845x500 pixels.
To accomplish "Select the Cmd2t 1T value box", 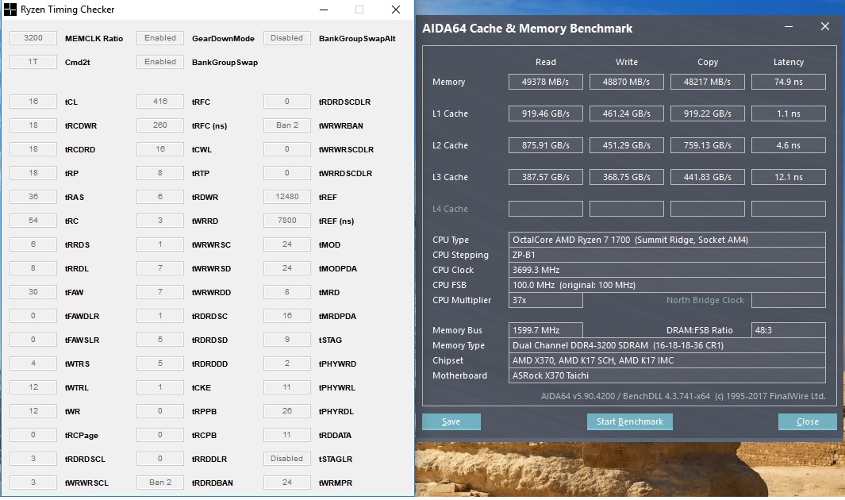I will tap(33, 62).
